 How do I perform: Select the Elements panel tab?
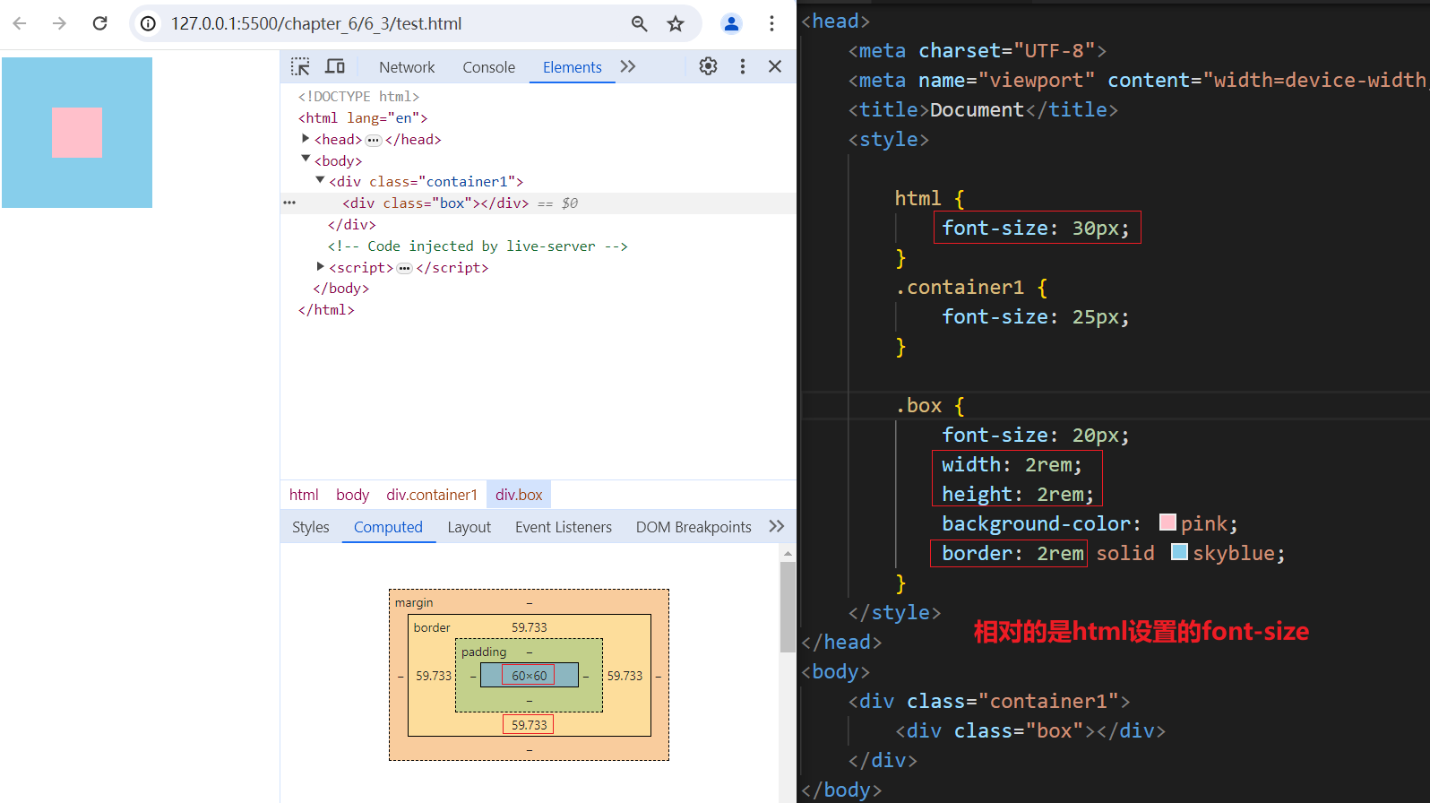tap(572, 67)
